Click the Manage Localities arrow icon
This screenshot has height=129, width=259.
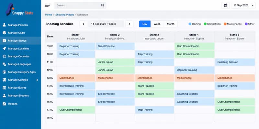coord(4,49)
